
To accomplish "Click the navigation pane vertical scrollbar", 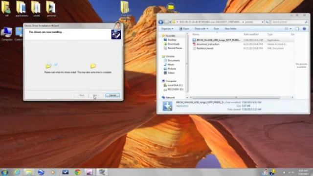I will coord(187,64).
